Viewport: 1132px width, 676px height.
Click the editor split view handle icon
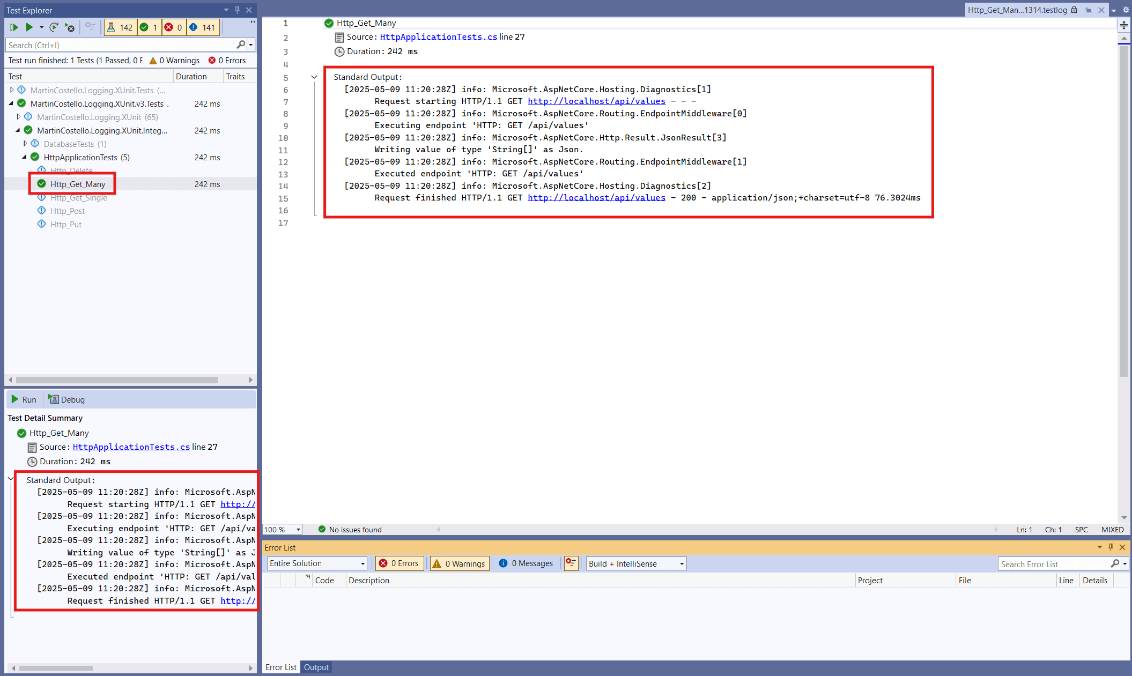tap(1124, 25)
